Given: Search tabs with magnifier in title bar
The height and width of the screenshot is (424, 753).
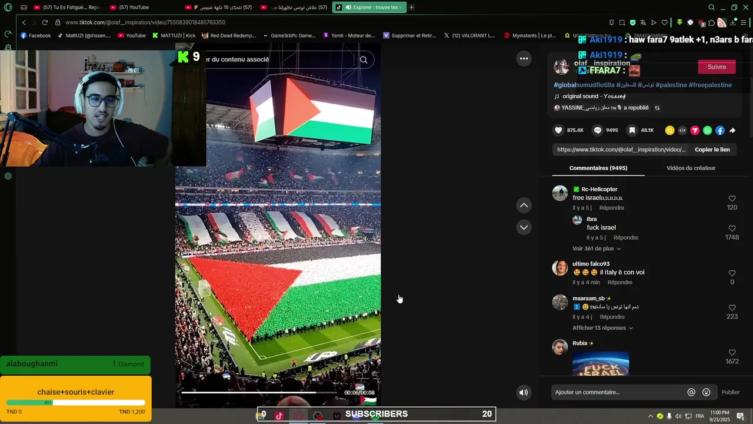Looking at the screenshot, I should point(711,8).
